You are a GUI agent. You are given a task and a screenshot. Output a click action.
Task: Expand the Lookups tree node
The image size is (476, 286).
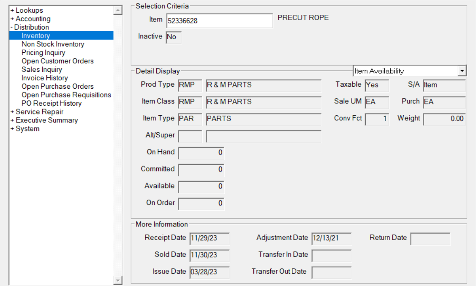pos(12,10)
